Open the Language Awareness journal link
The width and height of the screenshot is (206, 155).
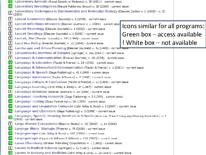click(33, 77)
